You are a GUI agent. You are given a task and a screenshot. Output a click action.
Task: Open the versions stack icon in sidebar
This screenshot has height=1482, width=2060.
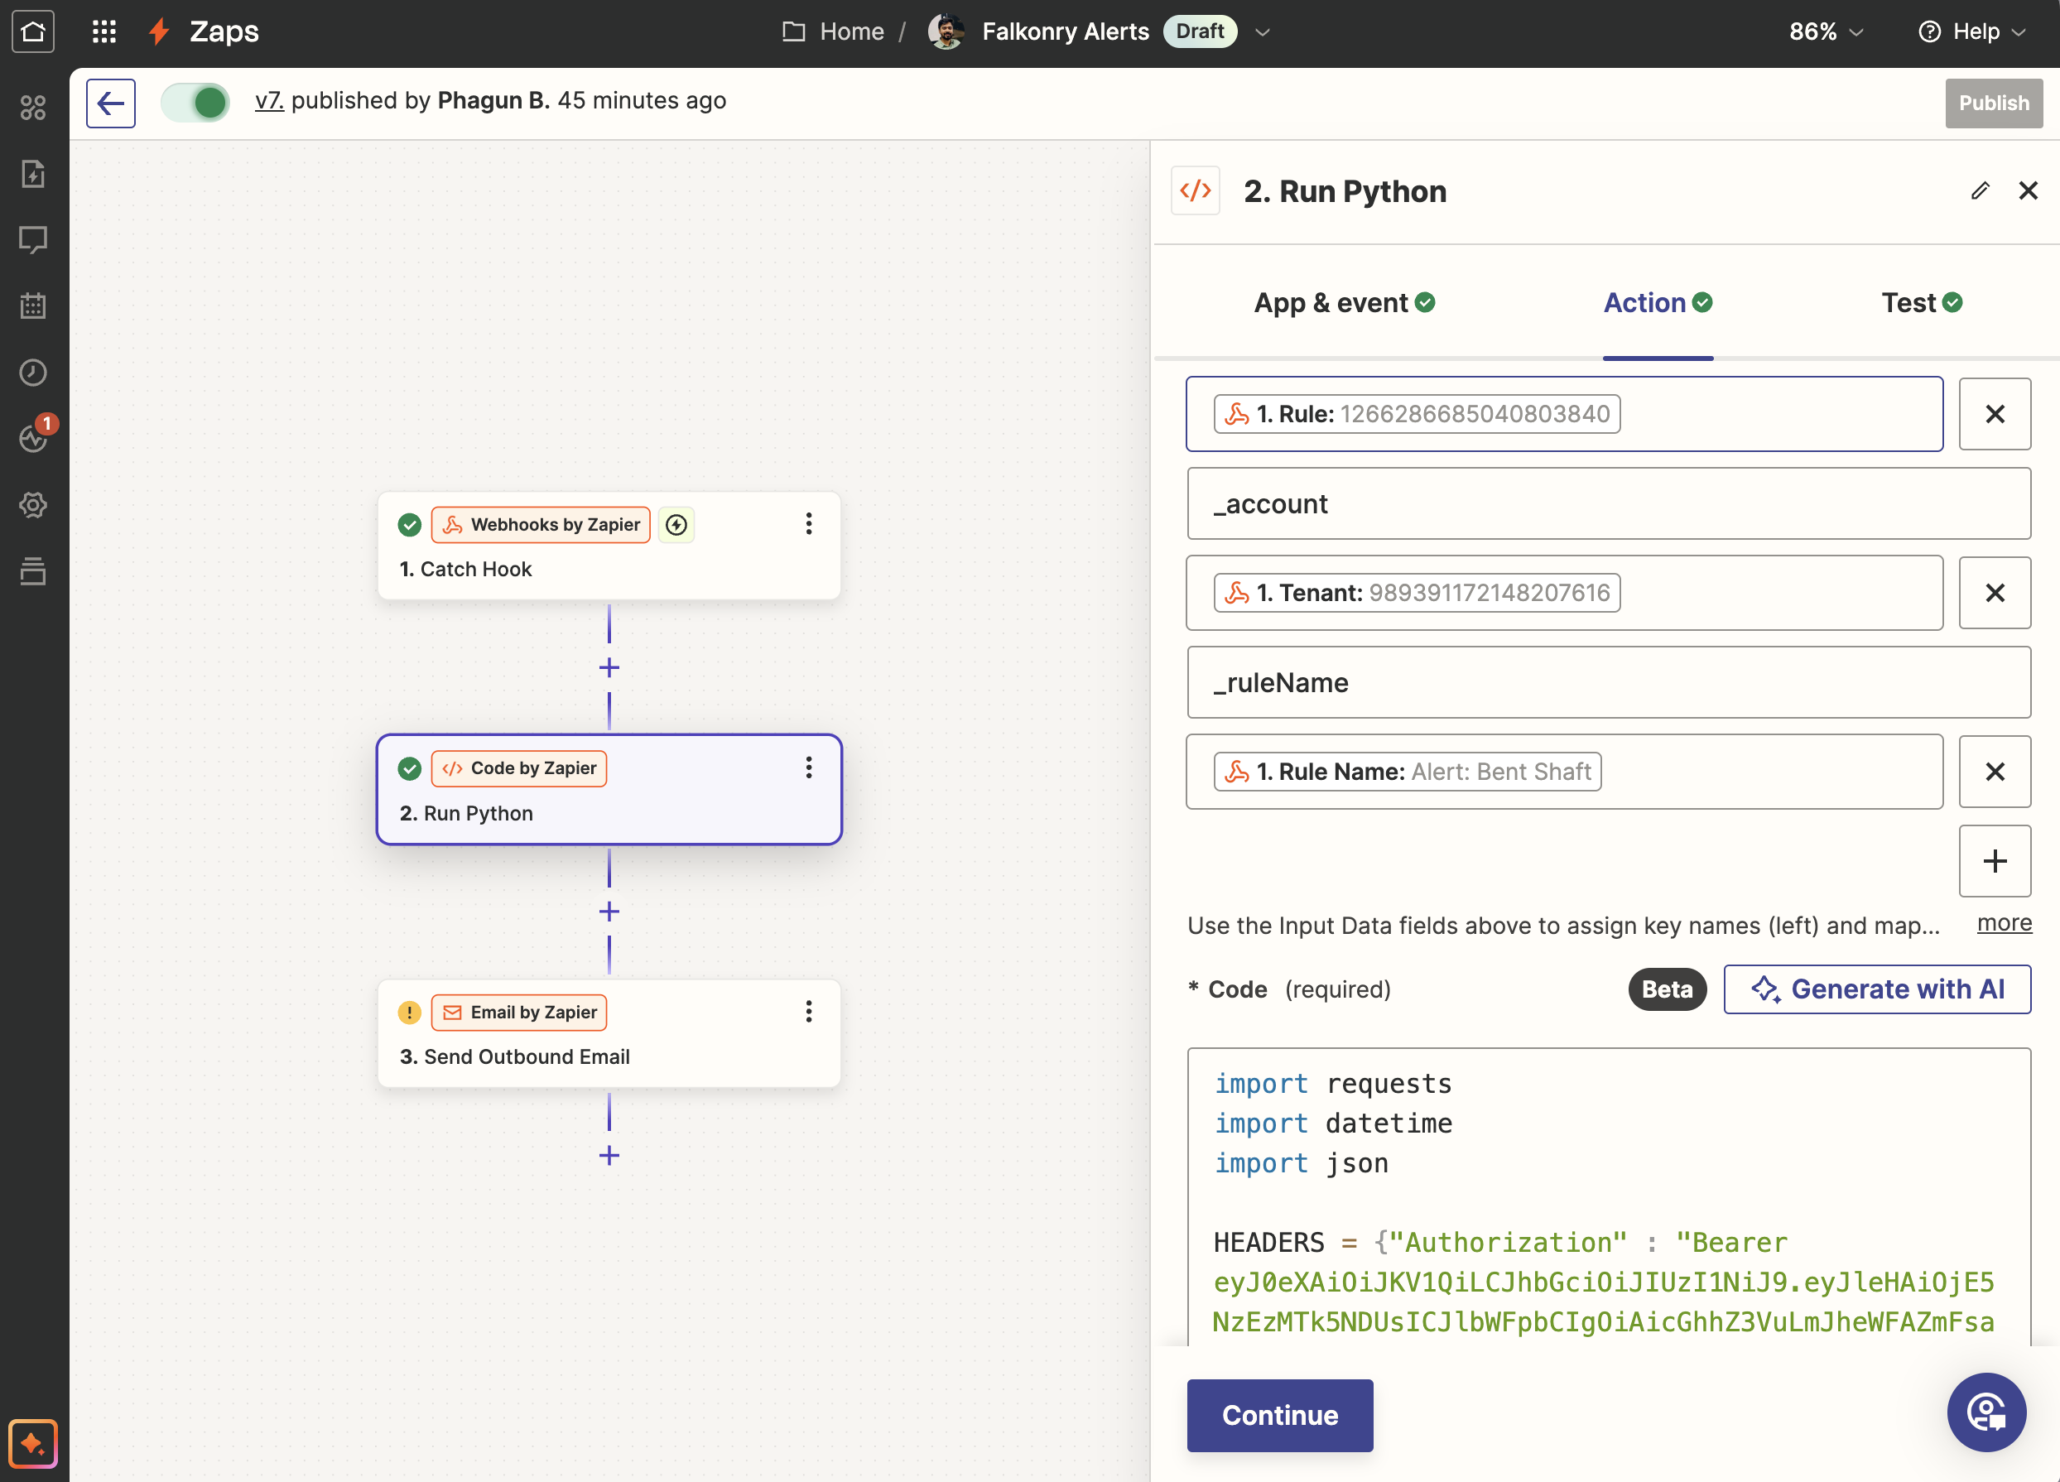click(x=34, y=571)
